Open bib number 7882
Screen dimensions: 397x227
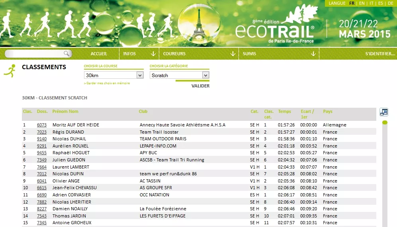pyautogui.click(x=42, y=202)
